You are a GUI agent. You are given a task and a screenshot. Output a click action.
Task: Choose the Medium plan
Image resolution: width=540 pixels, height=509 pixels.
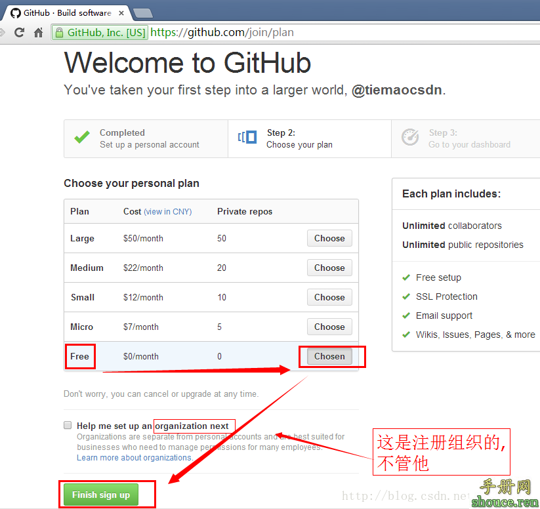tap(329, 268)
